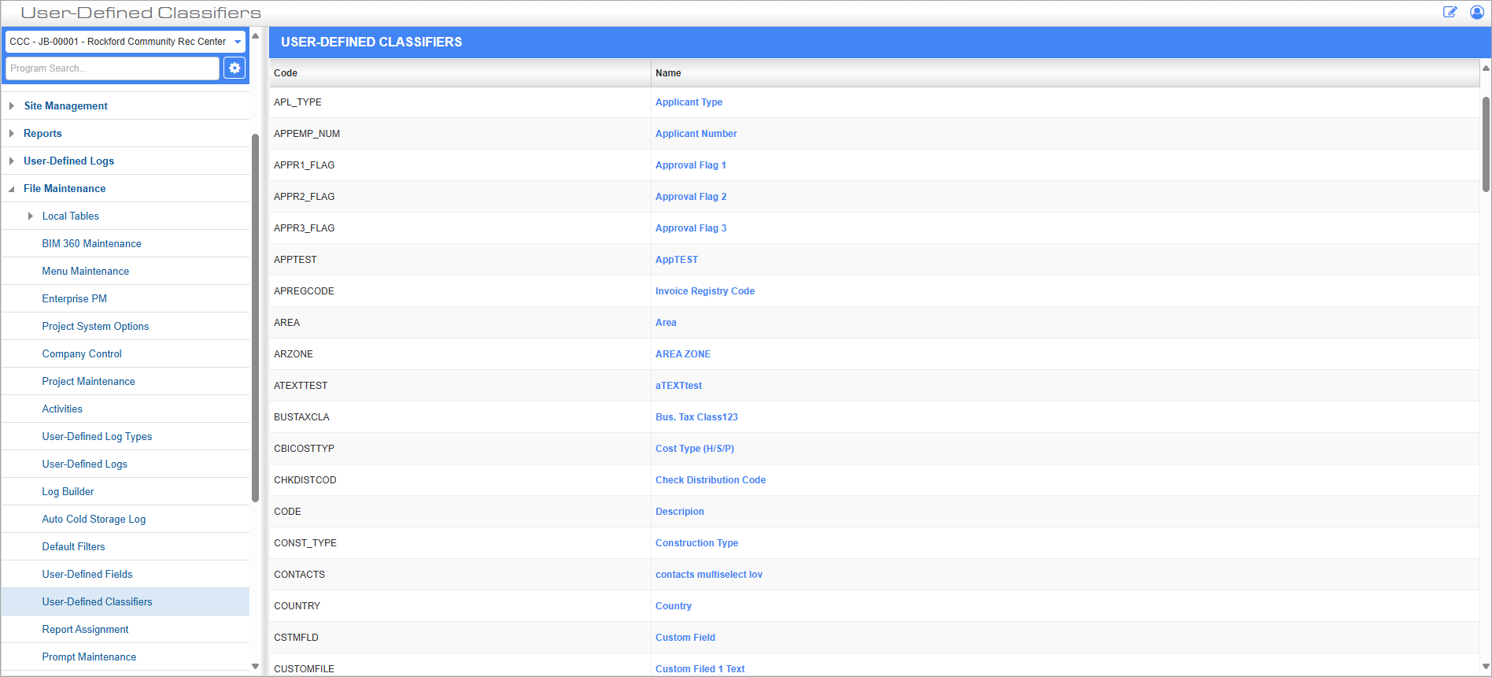Image resolution: width=1492 pixels, height=677 pixels.
Task: Open Log Builder
Action: click(x=68, y=491)
